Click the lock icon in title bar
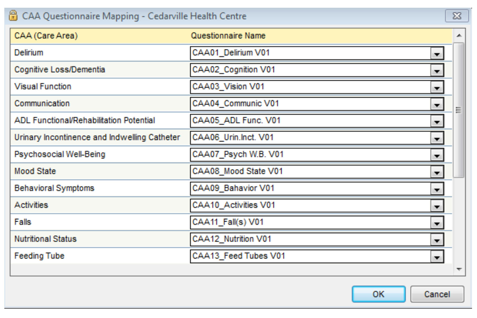The width and height of the screenshot is (477, 318). click(x=13, y=15)
